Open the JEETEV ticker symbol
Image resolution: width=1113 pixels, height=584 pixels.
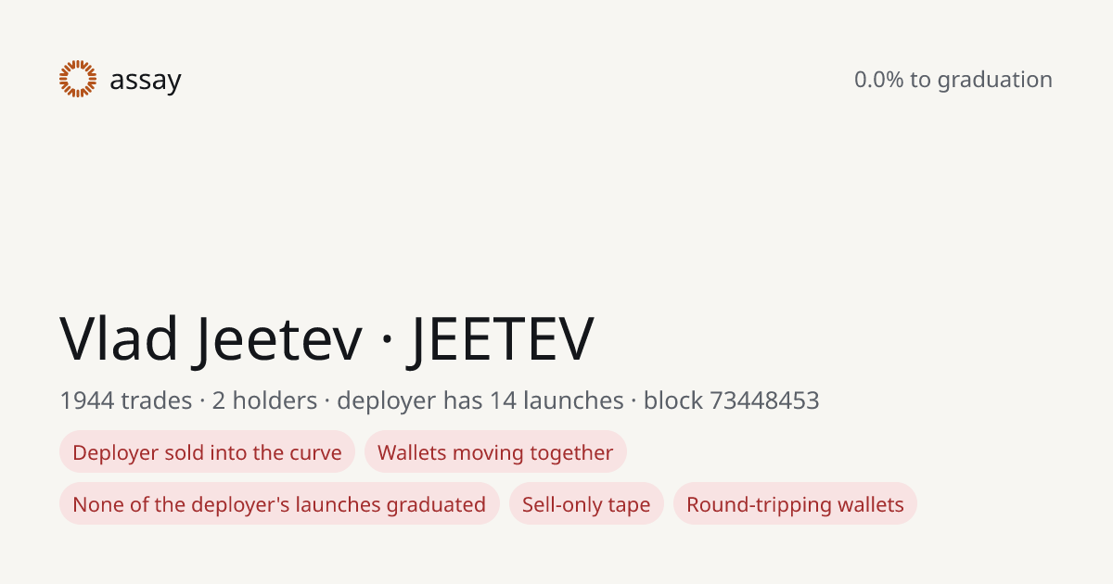pyautogui.click(x=502, y=338)
